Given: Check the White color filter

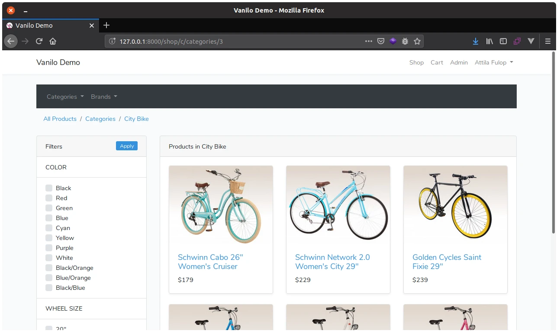Looking at the screenshot, I should pyautogui.click(x=49, y=258).
